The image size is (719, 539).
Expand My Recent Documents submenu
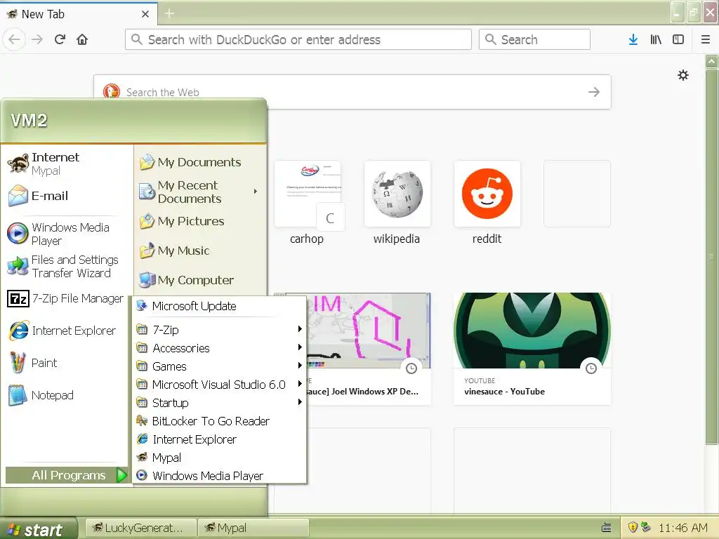pos(200,192)
